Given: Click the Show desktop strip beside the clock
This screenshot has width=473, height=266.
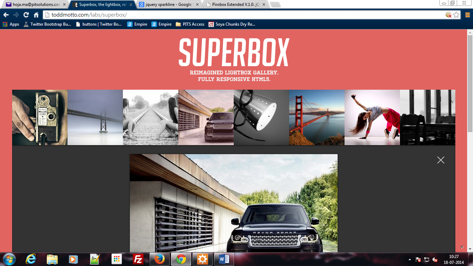Looking at the screenshot, I should [x=471, y=259].
